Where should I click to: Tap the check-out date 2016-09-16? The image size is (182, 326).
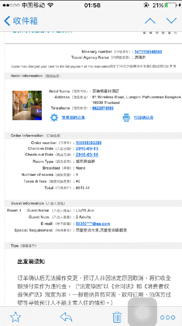(x=87, y=154)
